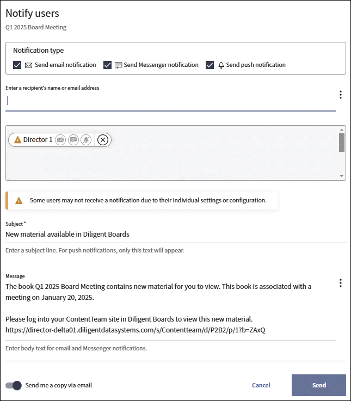Viewport: 351px width, 401px height.
Task: Remove the Director 1 recipient chip
Action: [x=103, y=140]
